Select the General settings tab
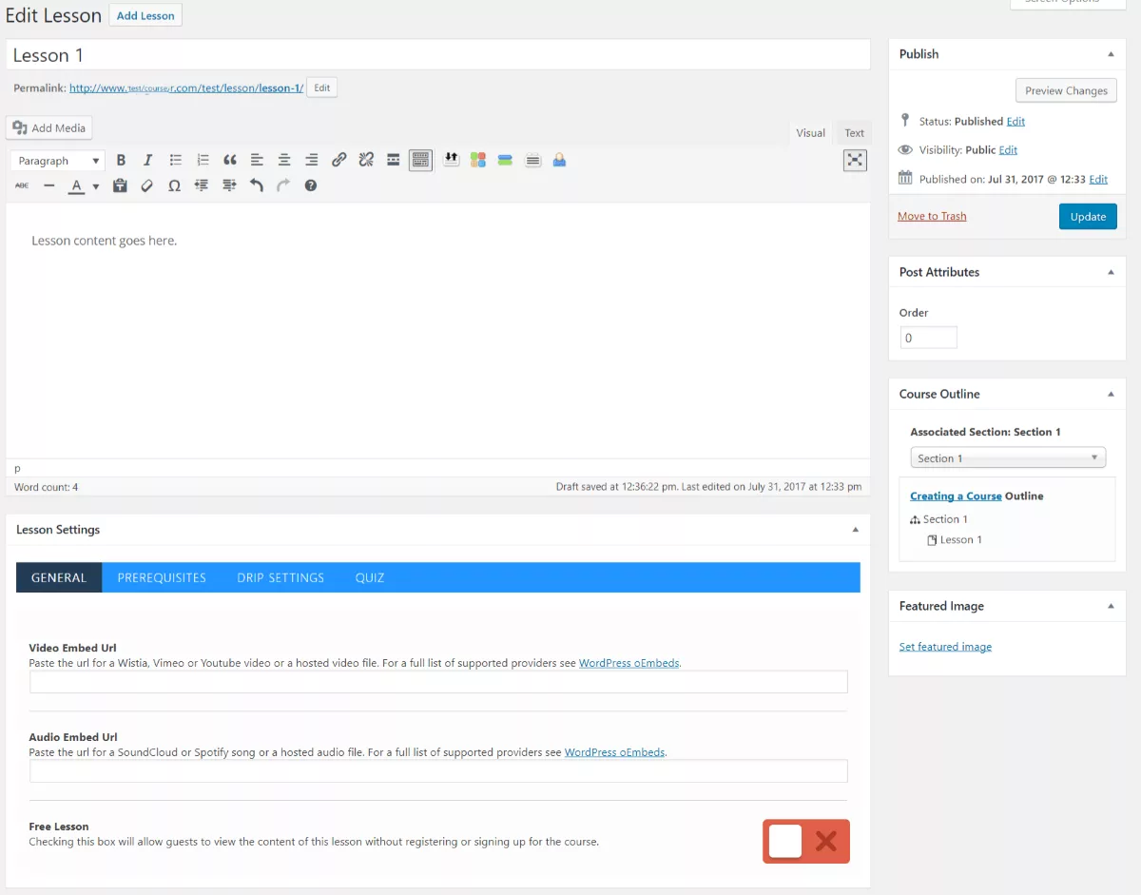1141x895 pixels. (x=59, y=577)
